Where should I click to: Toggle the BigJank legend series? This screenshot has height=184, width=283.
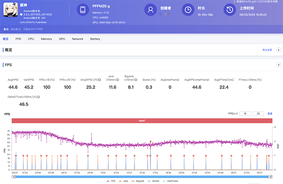[138, 181]
